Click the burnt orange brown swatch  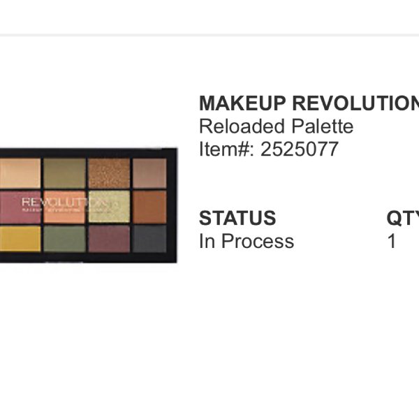149,207
